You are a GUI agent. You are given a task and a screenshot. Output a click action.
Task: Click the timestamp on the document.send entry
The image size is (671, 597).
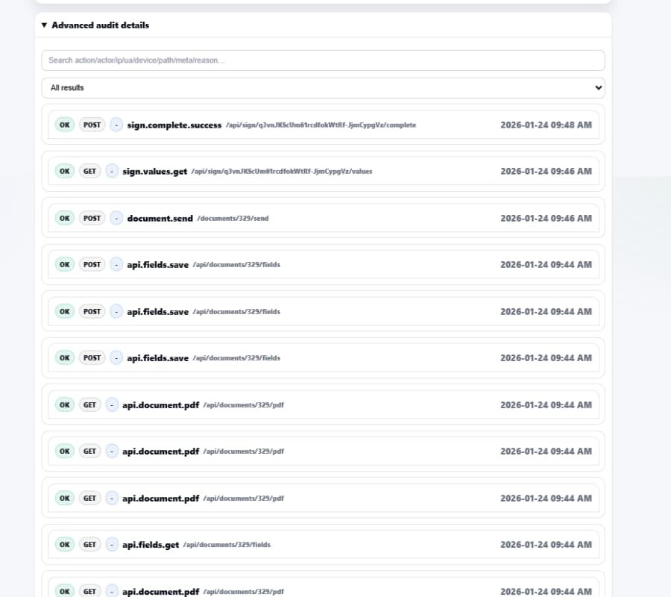tap(546, 218)
